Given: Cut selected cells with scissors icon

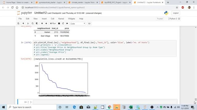Looking at the screenshot, I should 28,24.
